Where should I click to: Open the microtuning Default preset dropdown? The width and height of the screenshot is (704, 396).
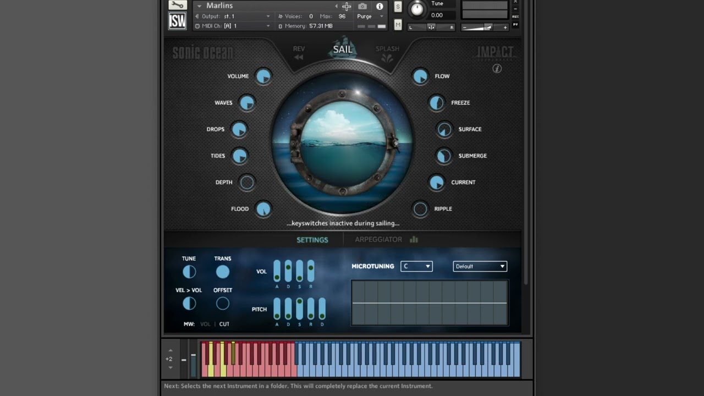[x=480, y=266]
